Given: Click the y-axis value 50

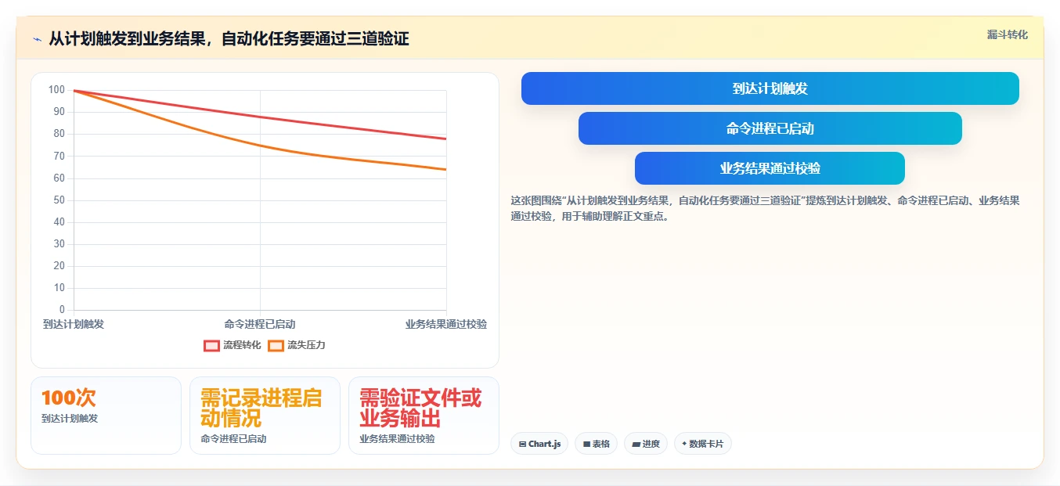Looking at the screenshot, I should 59,200.
